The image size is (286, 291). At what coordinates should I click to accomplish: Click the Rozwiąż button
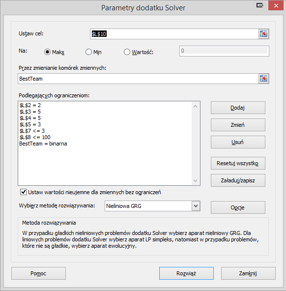pos(186,273)
